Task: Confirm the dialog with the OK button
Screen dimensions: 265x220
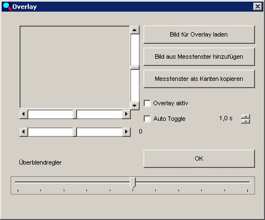Action: [x=199, y=158]
